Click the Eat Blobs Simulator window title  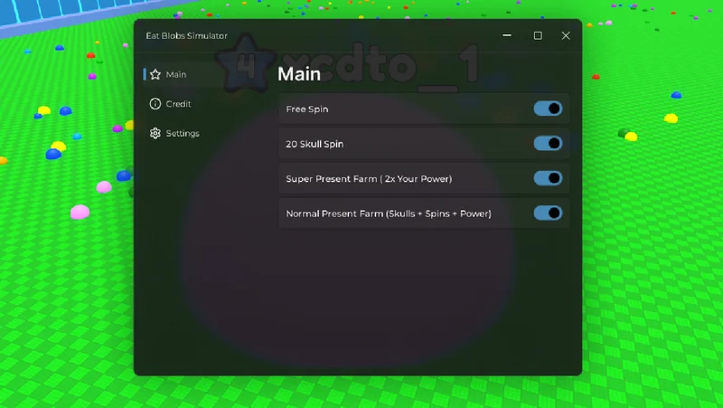coord(187,35)
